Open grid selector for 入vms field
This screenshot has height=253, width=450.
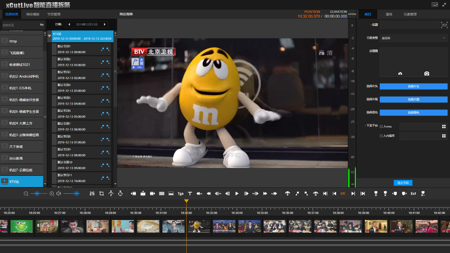pos(444,126)
